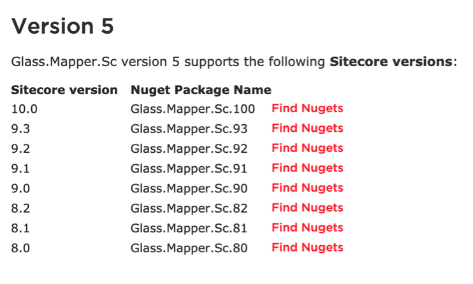Follow Find Nugets link for Sitecore 8.1

pos(307,227)
